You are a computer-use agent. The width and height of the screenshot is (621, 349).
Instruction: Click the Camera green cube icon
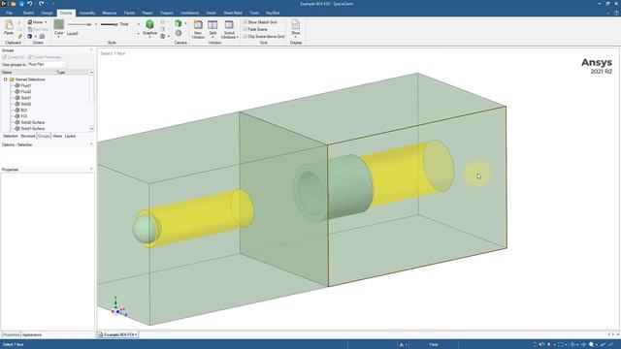tap(179, 23)
